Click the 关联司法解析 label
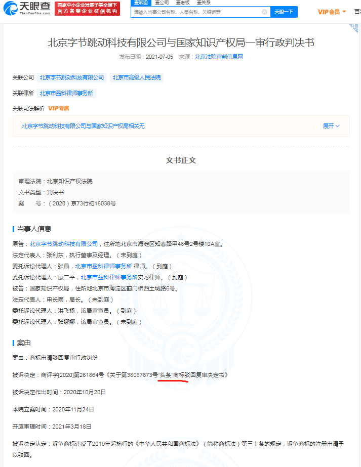Image resolution: width=361 pixels, height=467 pixels. coord(28,108)
